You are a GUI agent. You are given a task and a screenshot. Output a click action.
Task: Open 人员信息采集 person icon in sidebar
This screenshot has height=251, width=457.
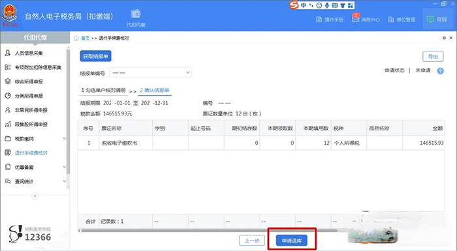tap(8, 53)
